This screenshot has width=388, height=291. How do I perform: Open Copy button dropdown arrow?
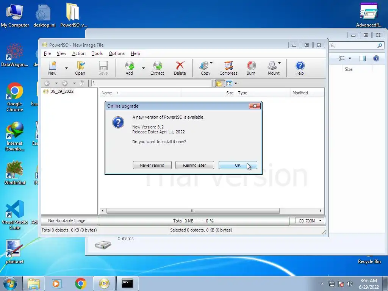(x=211, y=63)
